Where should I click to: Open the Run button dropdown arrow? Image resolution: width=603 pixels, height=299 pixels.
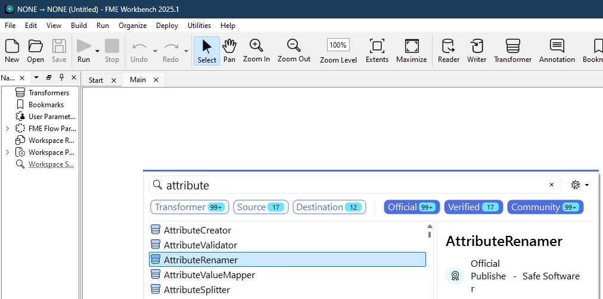(98, 51)
